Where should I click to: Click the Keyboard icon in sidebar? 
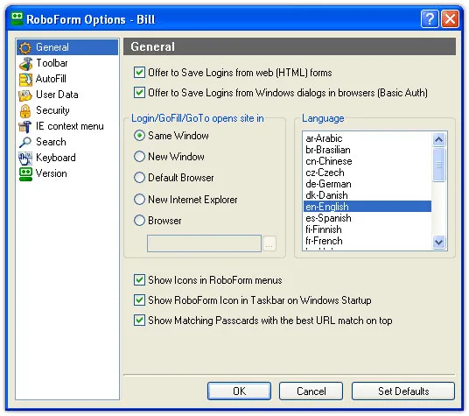pyautogui.click(x=25, y=158)
